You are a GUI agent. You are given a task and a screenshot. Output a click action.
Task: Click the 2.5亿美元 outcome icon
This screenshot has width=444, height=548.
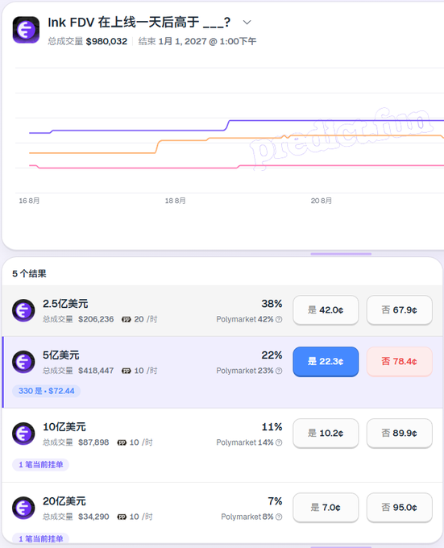coord(23,310)
